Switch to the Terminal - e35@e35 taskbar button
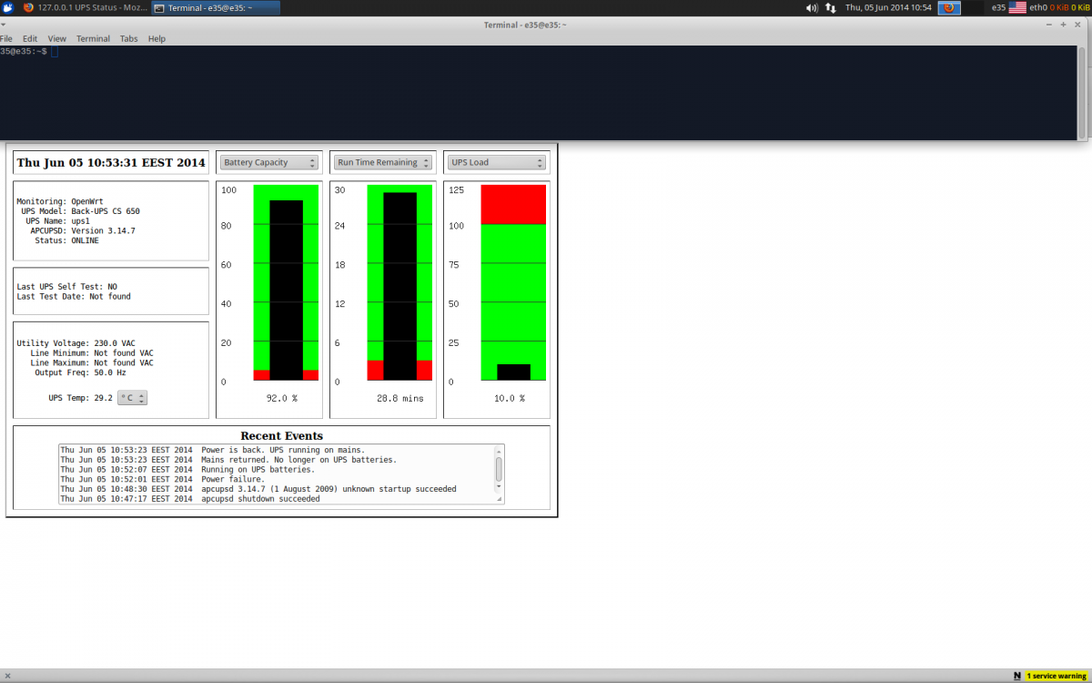 (216, 7)
